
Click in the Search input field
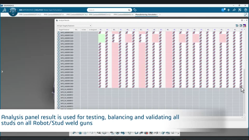point(108,10)
